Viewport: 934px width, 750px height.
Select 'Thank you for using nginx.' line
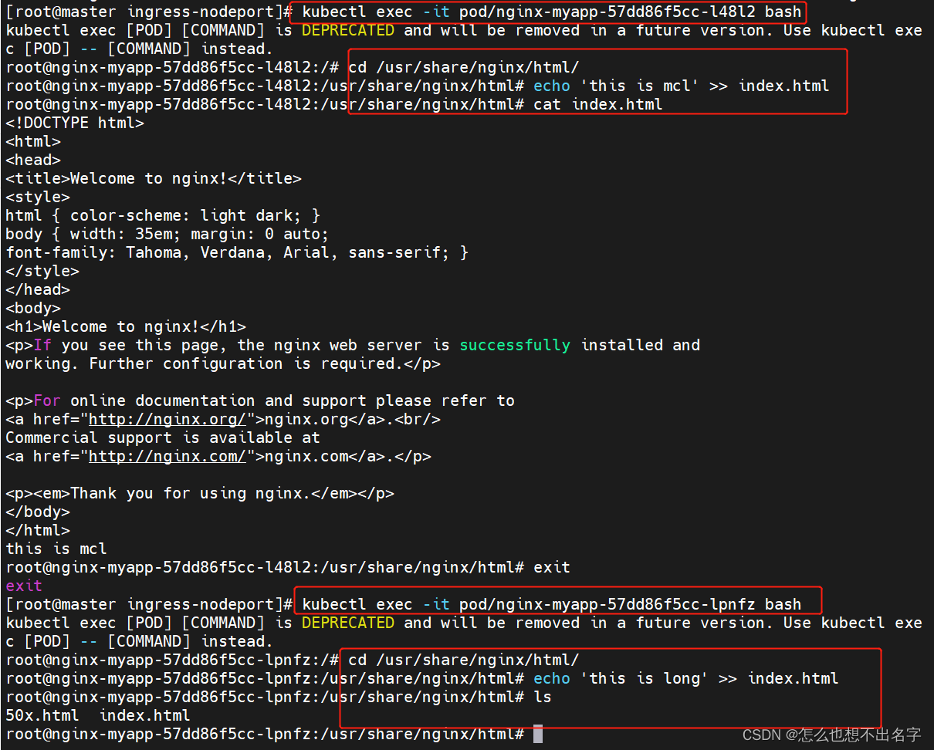[200, 493]
